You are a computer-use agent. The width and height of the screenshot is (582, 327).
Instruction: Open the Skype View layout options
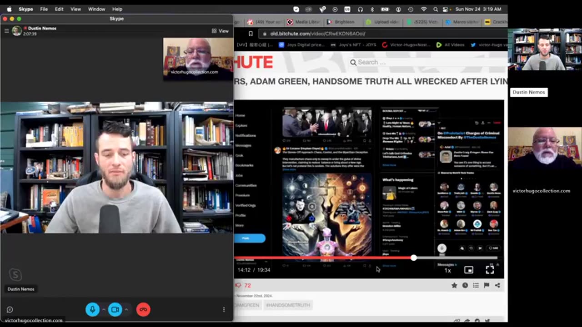[x=220, y=31]
